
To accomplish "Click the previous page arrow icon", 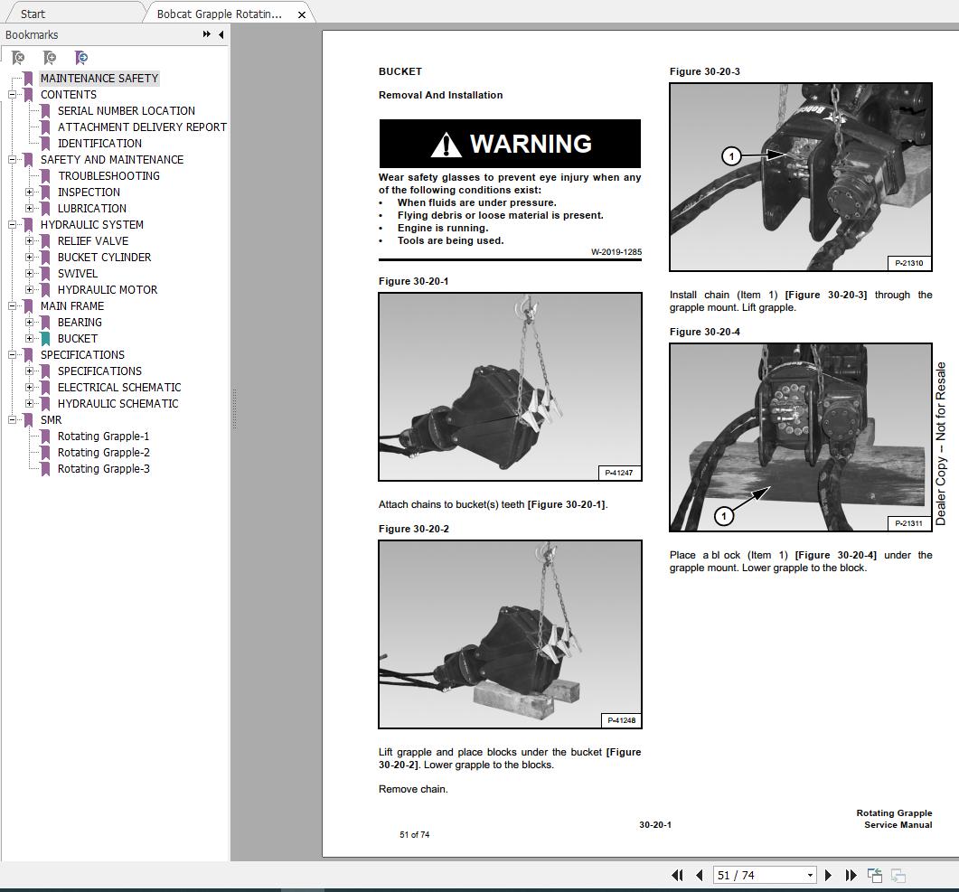I will coord(700,875).
